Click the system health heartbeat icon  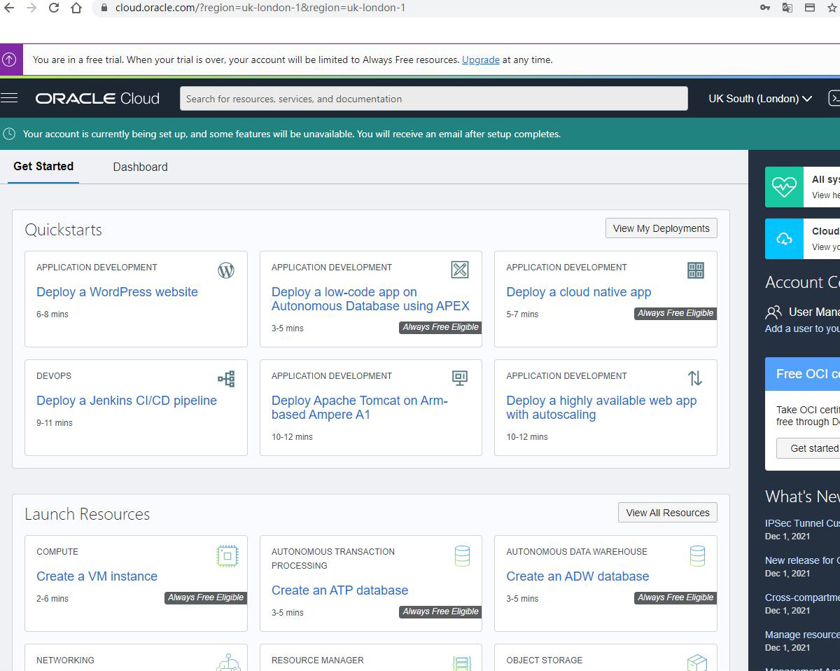click(x=785, y=187)
